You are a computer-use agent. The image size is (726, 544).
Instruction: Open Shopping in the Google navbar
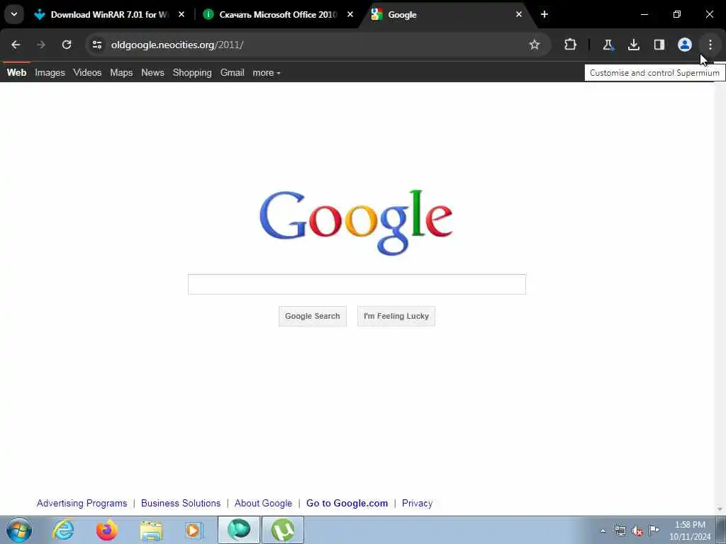192,73
